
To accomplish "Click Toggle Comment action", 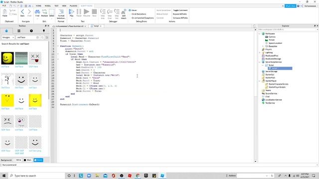I will click(180, 10).
